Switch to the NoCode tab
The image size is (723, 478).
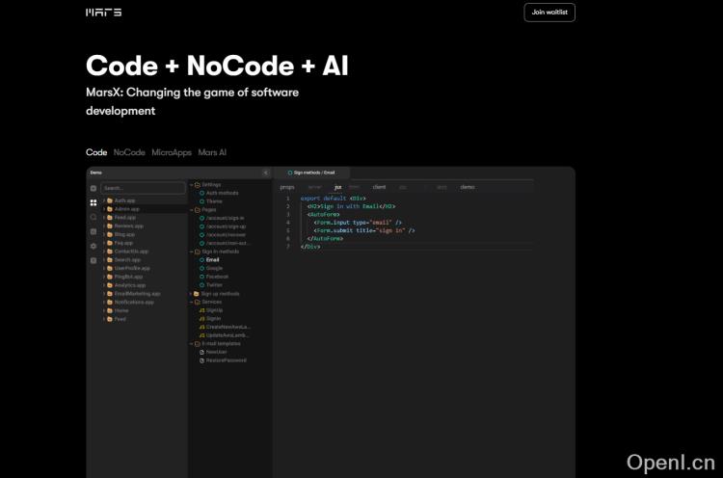(129, 152)
